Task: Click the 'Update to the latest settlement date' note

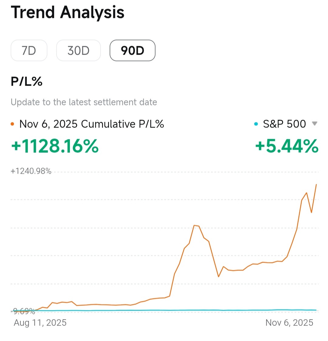Action: (84, 102)
